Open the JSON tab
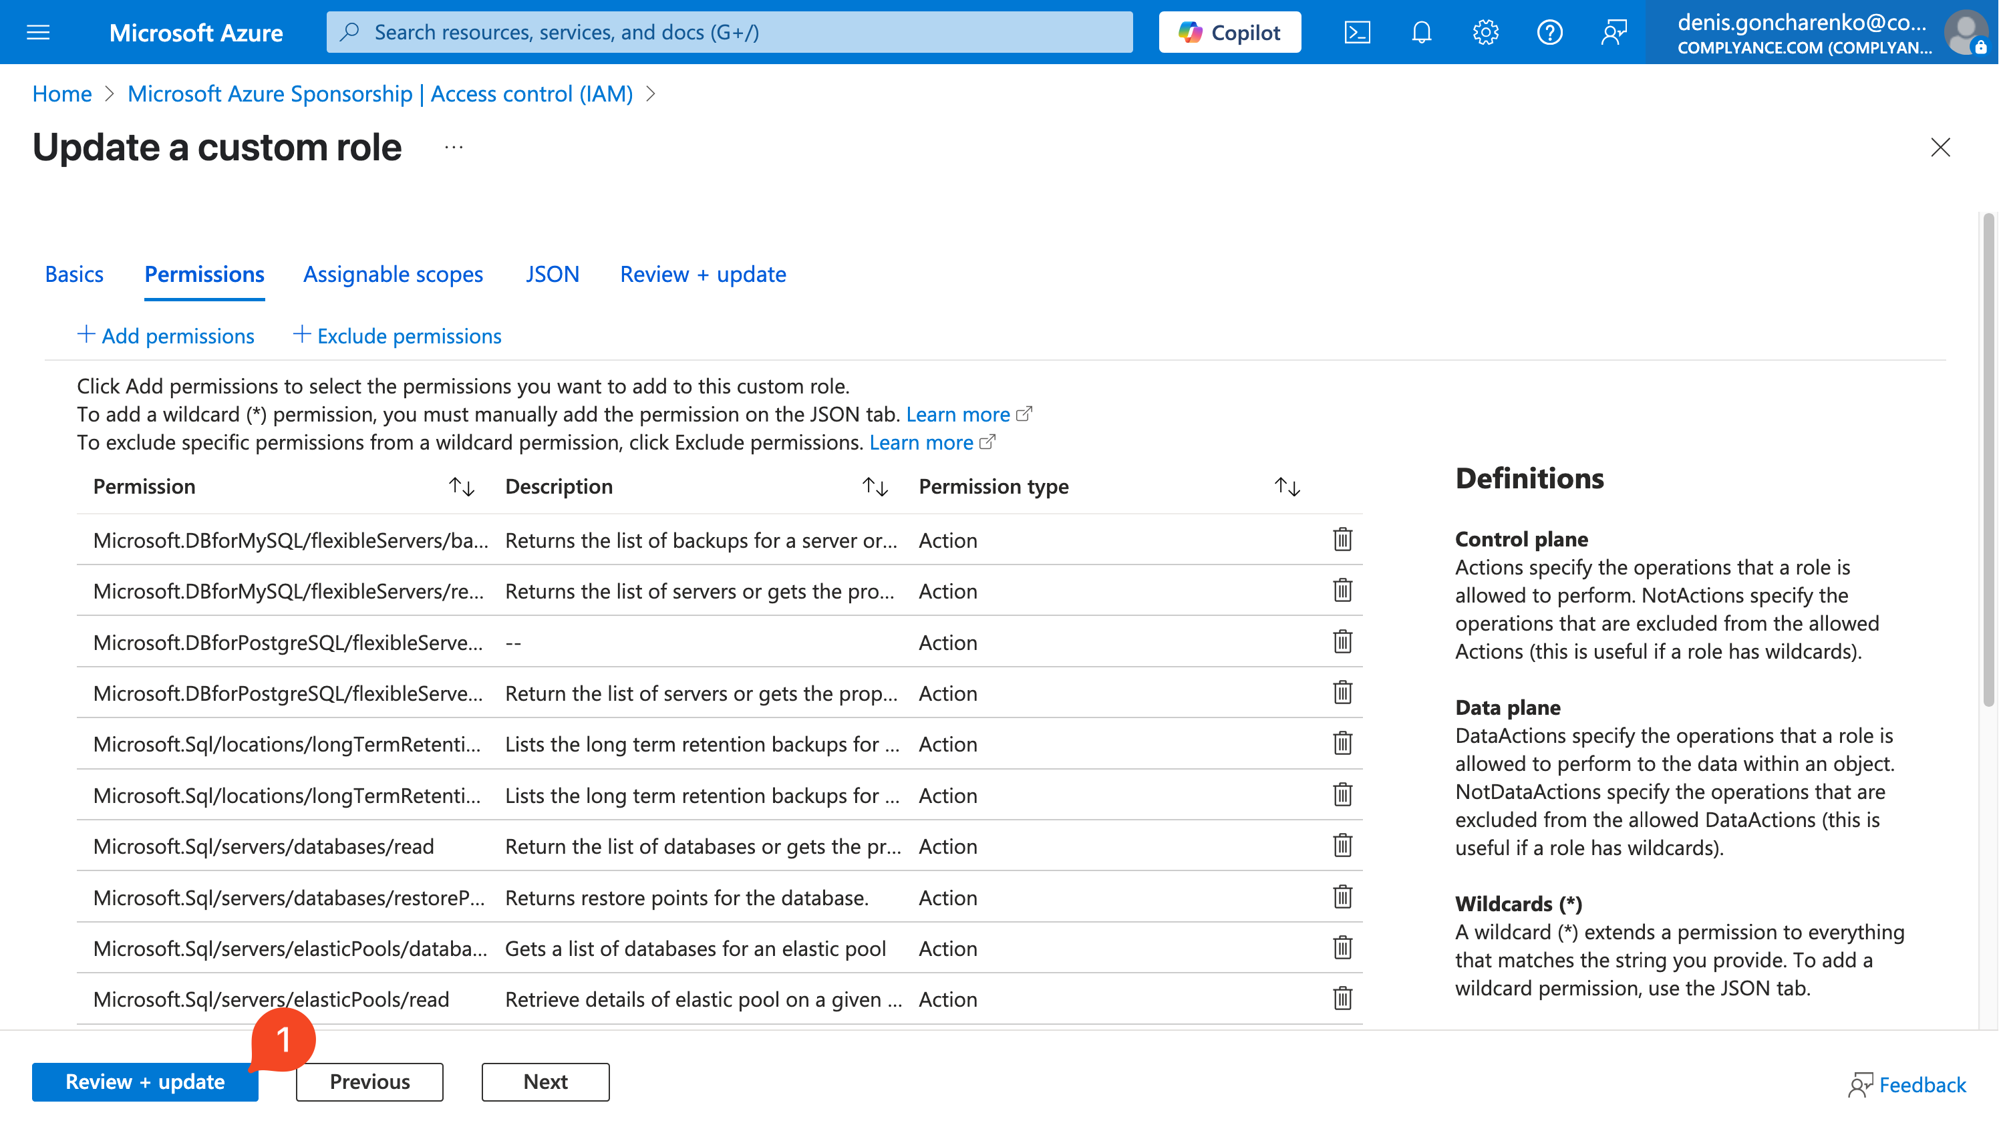 pyautogui.click(x=552, y=274)
